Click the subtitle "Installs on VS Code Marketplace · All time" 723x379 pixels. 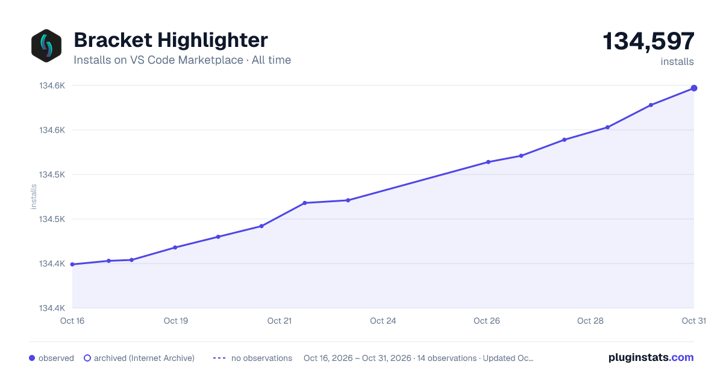pos(182,60)
